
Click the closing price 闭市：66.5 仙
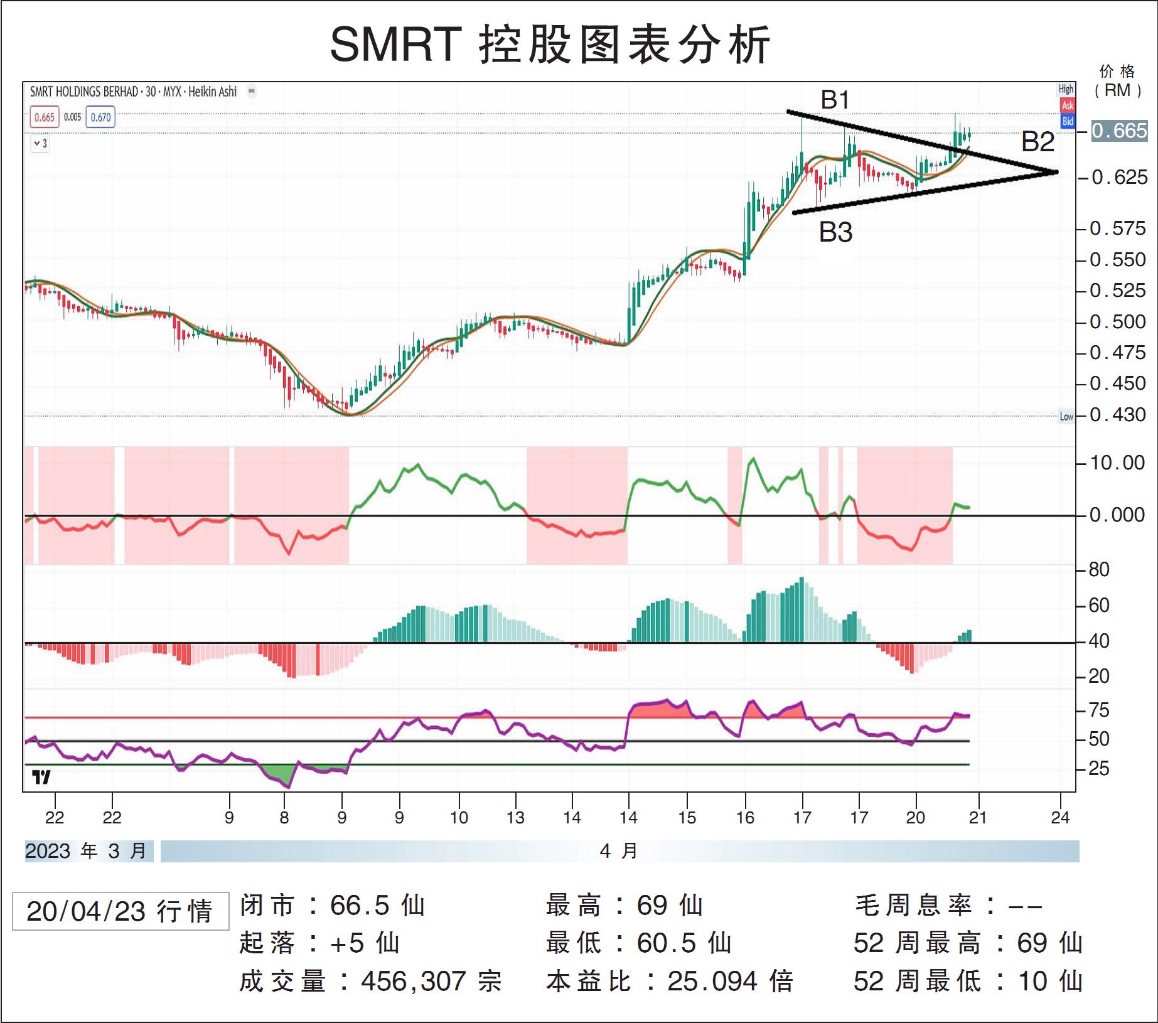point(333,906)
